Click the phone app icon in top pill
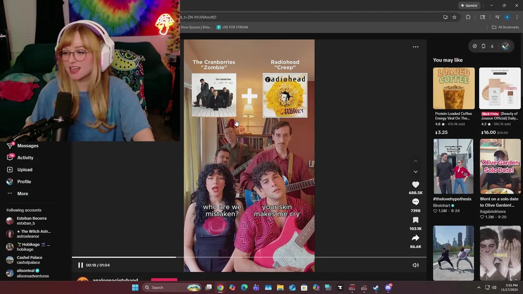This screenshot has width=523, height=294. pos(483,46)
